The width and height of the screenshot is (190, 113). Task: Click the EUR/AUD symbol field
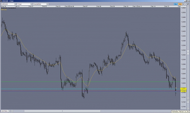point(8,4)
